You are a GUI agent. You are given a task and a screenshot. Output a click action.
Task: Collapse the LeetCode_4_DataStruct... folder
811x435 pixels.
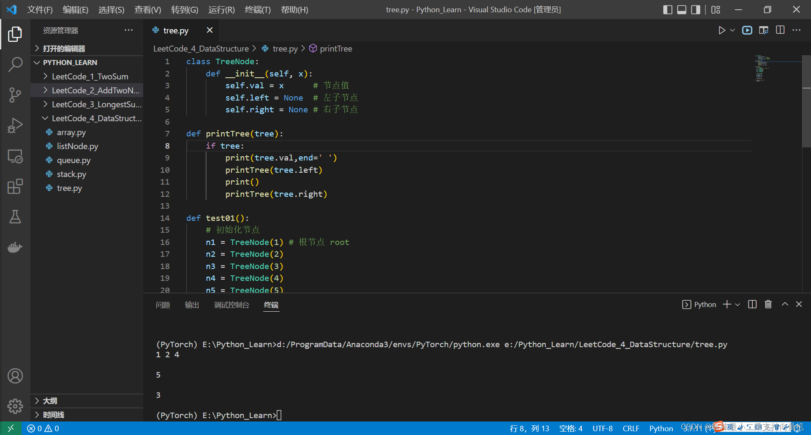[x=87, y=118]
